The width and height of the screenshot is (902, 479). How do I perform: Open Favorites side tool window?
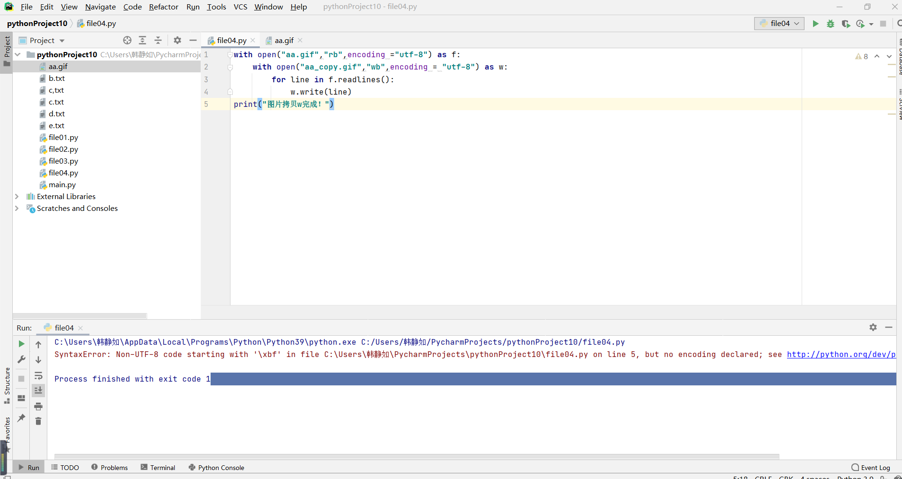[x=7, y=434]
